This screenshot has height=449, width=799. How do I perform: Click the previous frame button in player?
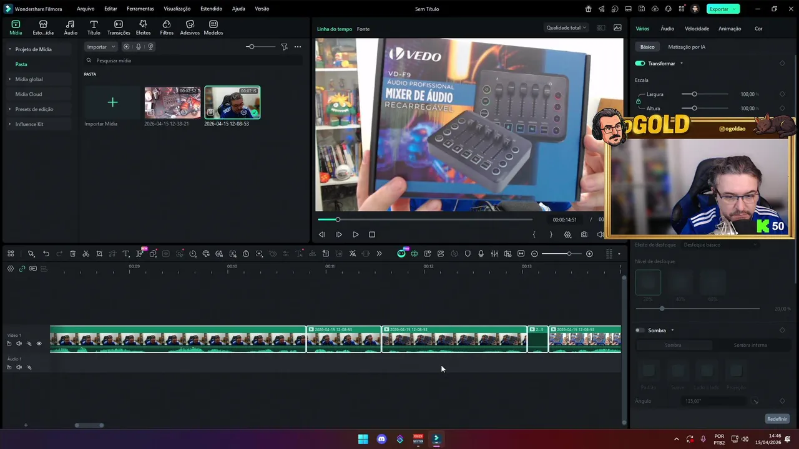(322, 234)
